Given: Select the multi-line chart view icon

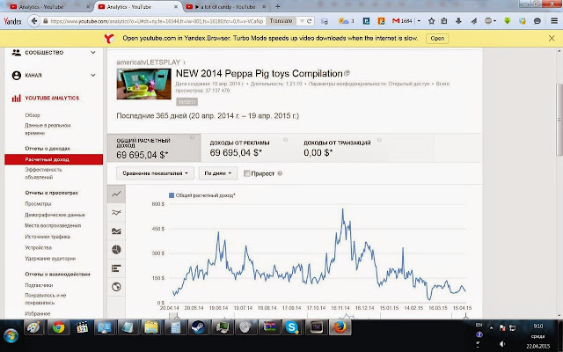Looking at the screenshot, I should pyautogui.click(x=116, y=213).
